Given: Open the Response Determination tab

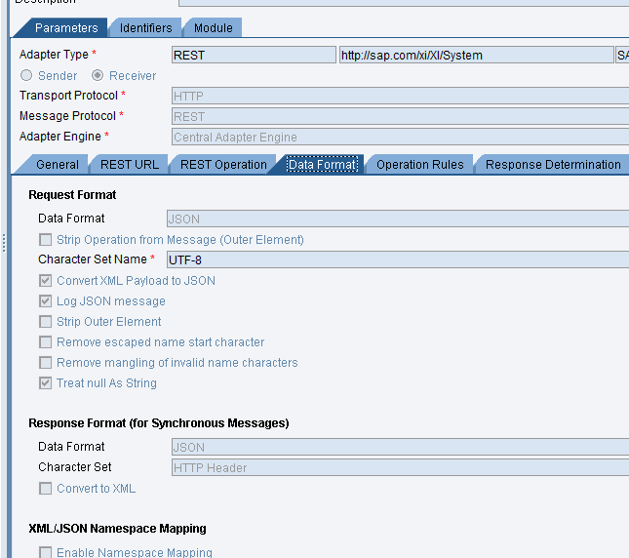Looking at the screenshot, I should click(x=552, y=165).
